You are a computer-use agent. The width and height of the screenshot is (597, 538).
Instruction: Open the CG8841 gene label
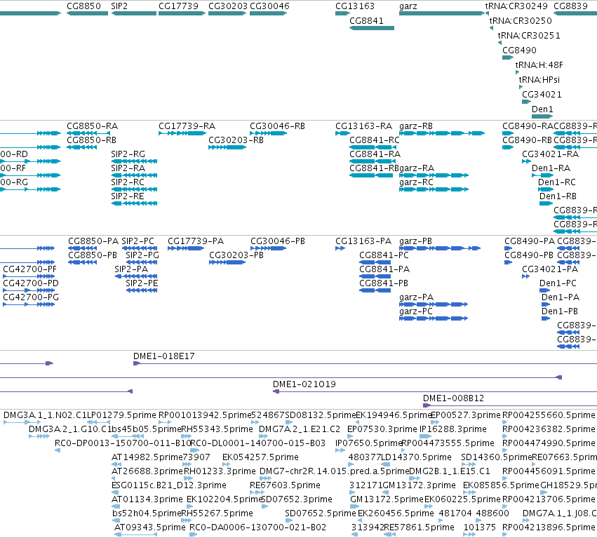pyautogui.click(x=366, y=21)
